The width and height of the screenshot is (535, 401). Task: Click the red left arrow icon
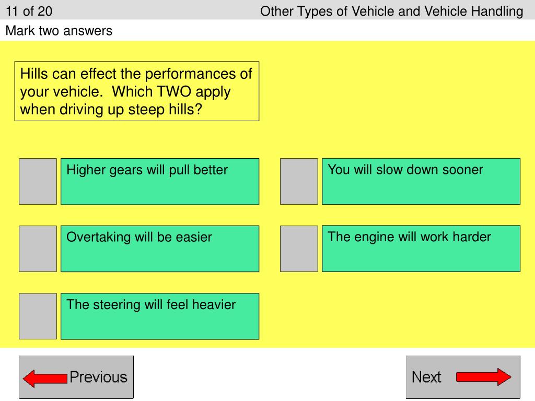click(x=45, y=379)
